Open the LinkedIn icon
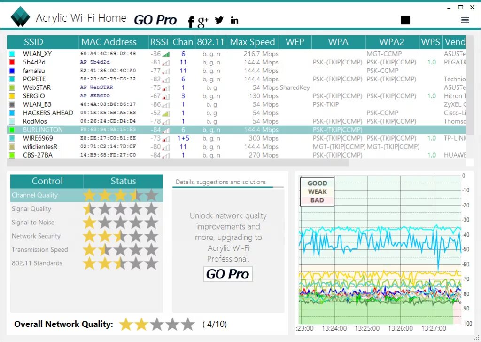This screenshot has height=342, width=481. tap(234, 20)
